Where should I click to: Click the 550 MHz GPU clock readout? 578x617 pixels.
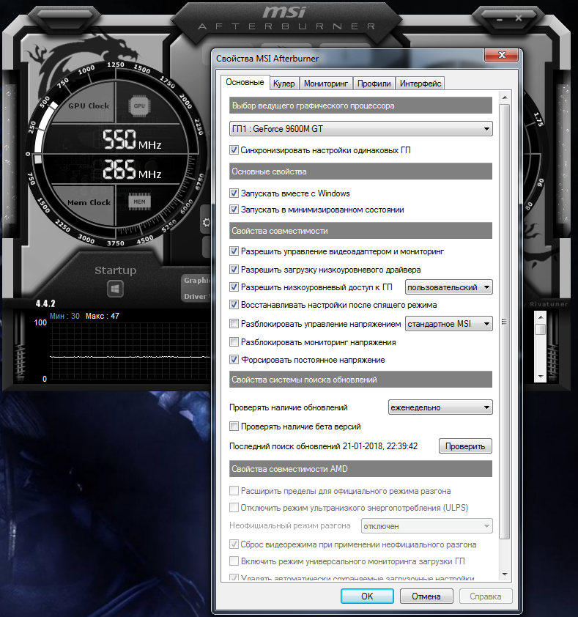[132, 140]
